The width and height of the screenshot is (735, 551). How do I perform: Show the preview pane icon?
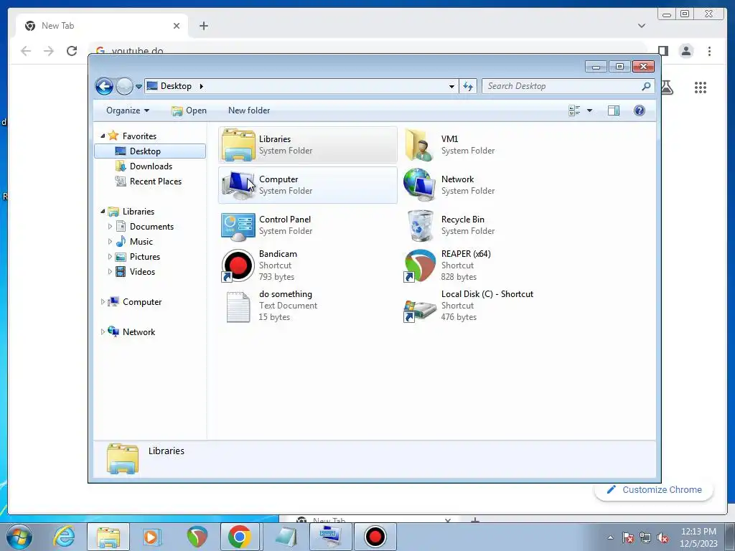(x=613, y=110)
